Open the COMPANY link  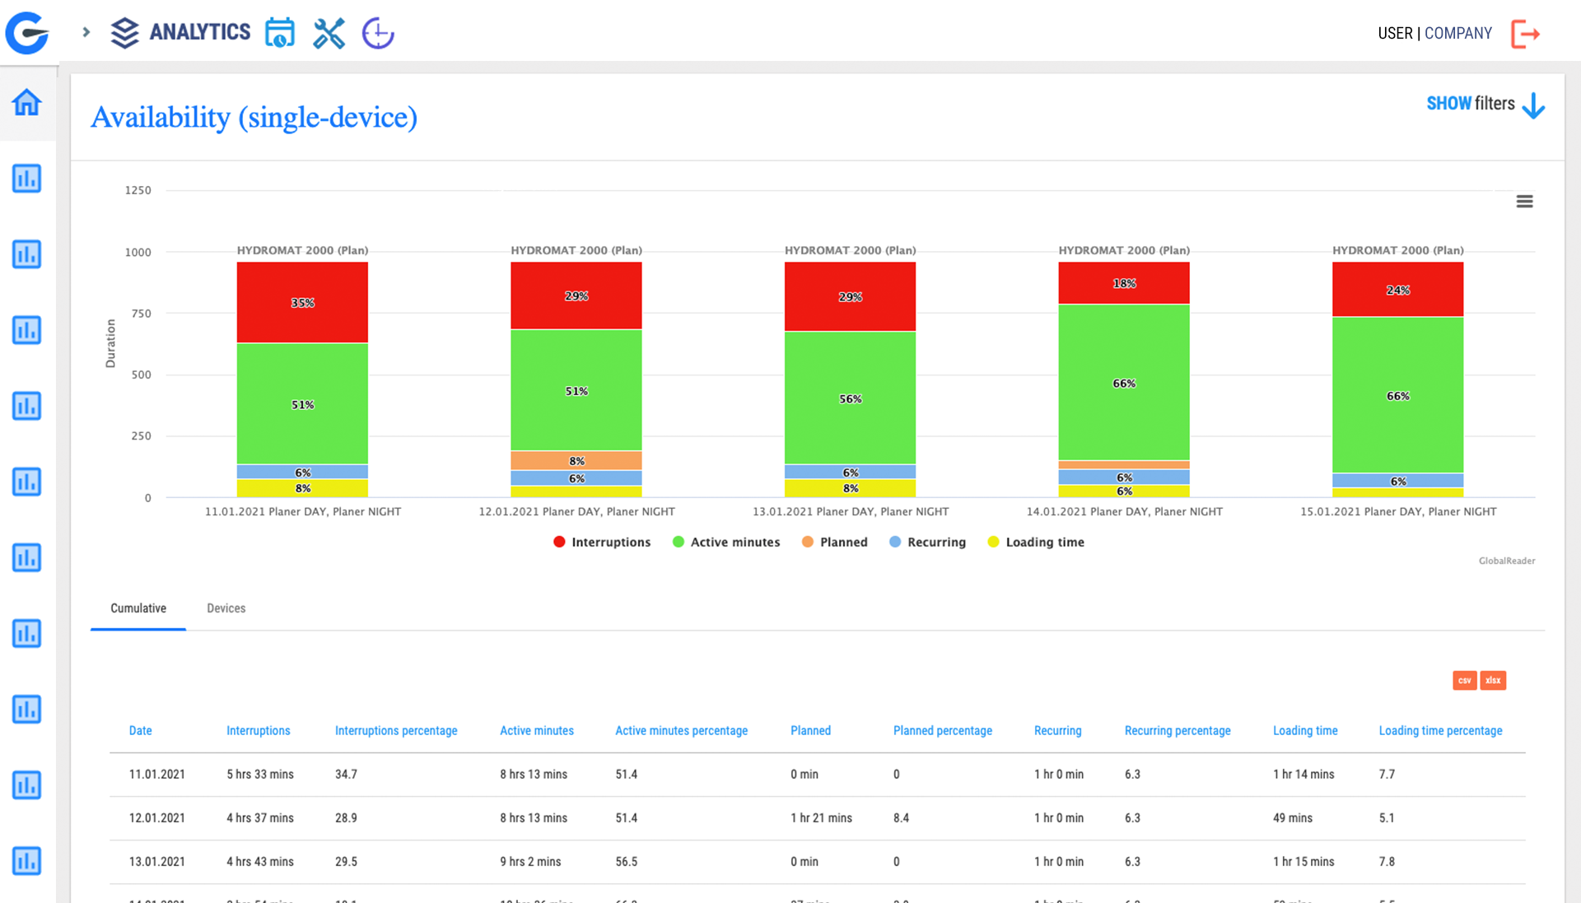click(1458, 33)
